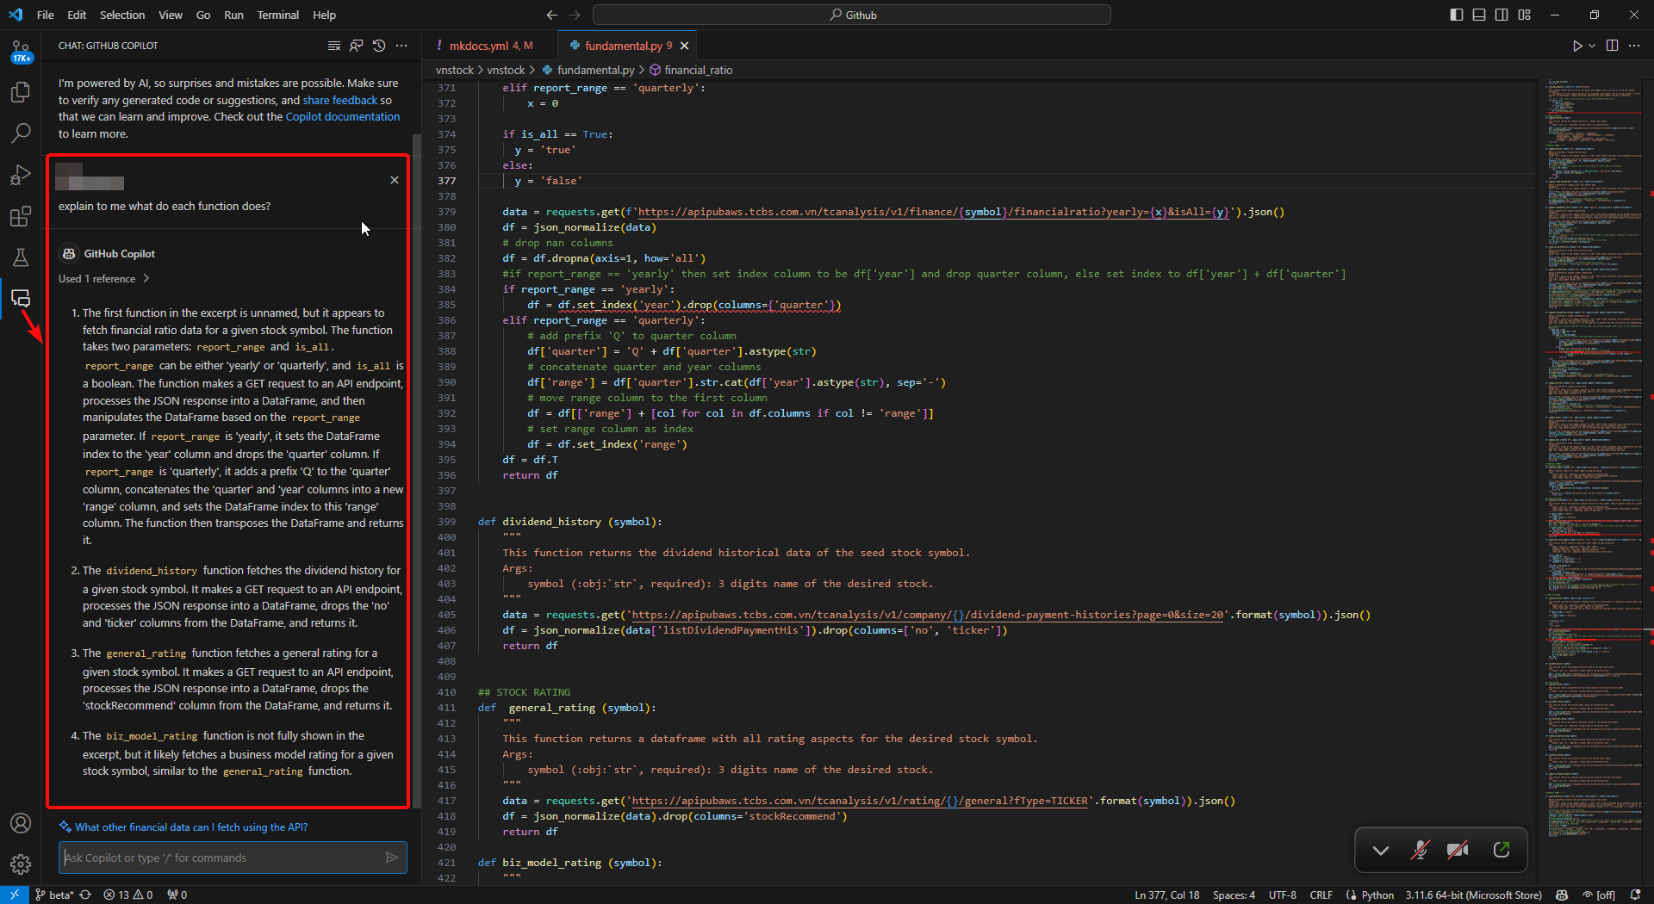
Task: Open the 'Copilot documentation' link
Action: click(343, 116)
